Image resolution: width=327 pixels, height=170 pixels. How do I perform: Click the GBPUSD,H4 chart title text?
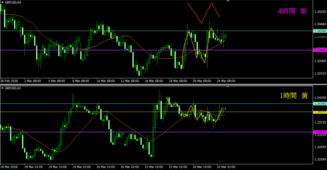click(13, 2)
